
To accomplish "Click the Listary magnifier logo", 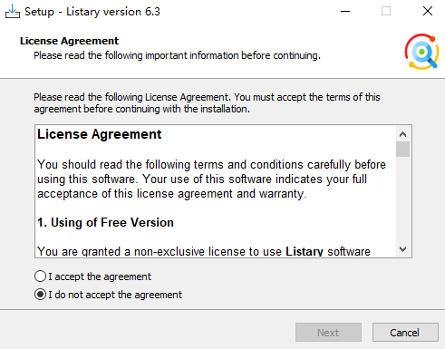I will pos(421,52).
